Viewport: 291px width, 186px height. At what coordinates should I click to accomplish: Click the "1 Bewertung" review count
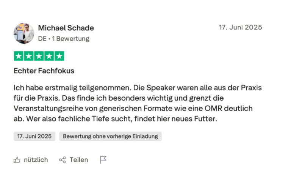click(x=70, y=39)
